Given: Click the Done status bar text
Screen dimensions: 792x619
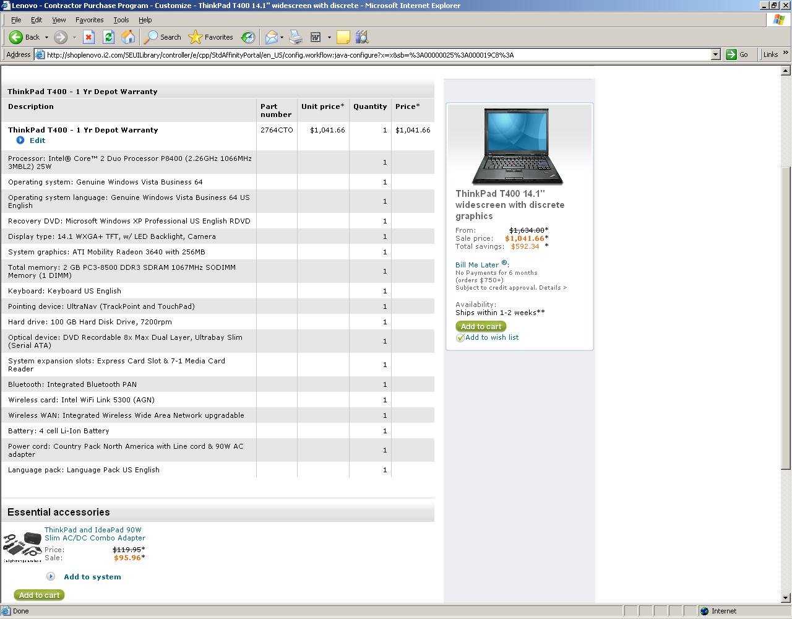Looking at the screenshot, I should coord(20,611).
